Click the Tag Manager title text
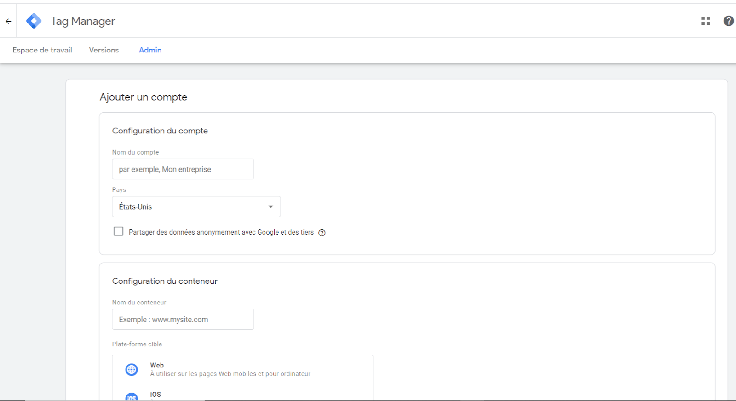 [83, 21]
